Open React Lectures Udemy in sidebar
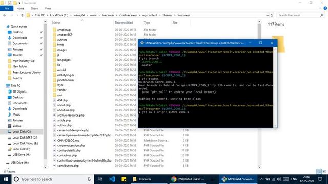The height and width of the screenshot is (184, 328). pos(27,72)
